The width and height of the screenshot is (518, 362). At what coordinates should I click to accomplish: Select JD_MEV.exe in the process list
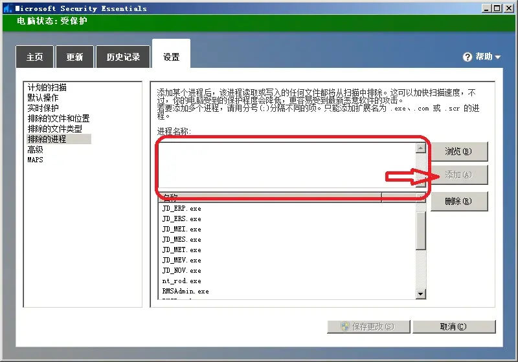click(182, 260)
